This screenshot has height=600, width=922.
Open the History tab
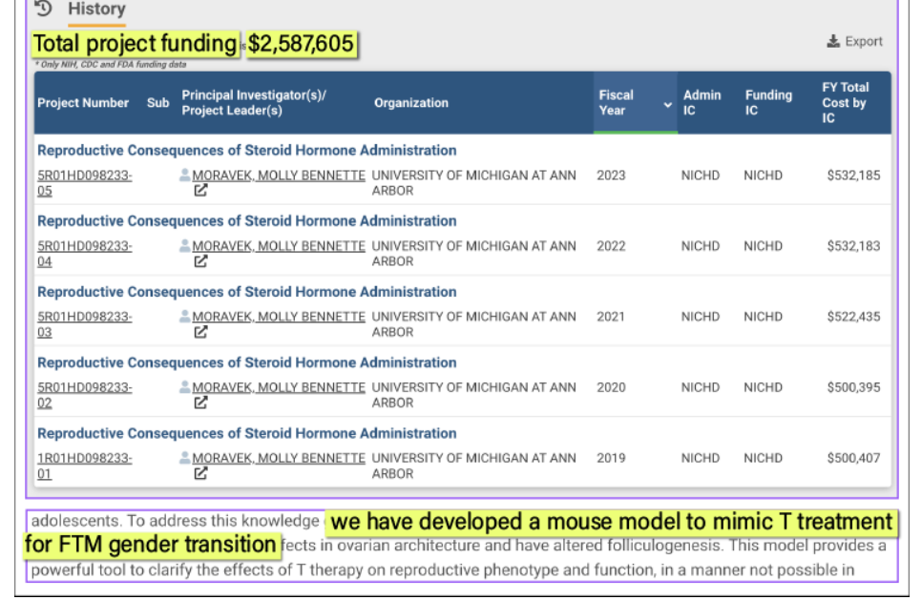pyautogui.click(x=96, y=9)
